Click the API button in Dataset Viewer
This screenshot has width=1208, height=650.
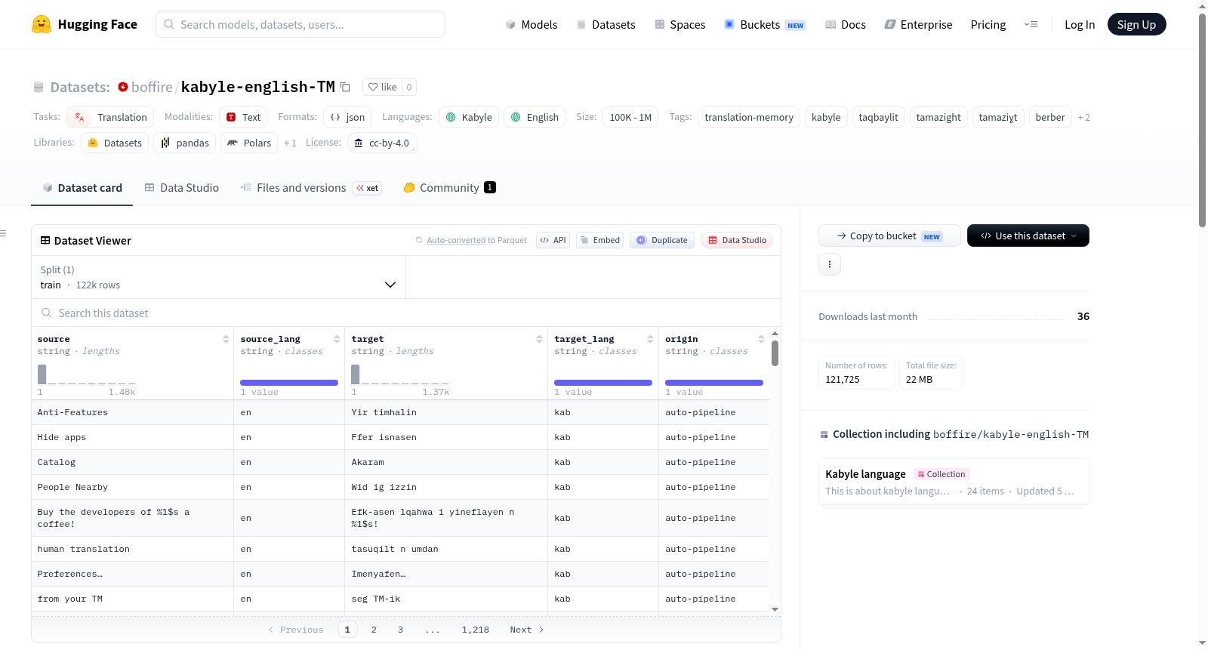pyautogui.click(x=553, y=240)
